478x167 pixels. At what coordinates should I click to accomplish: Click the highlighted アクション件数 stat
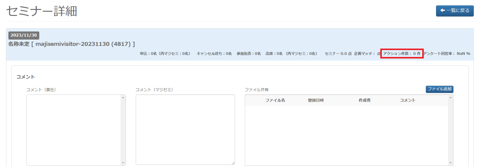pyautogui.click(x=402, y=54)
